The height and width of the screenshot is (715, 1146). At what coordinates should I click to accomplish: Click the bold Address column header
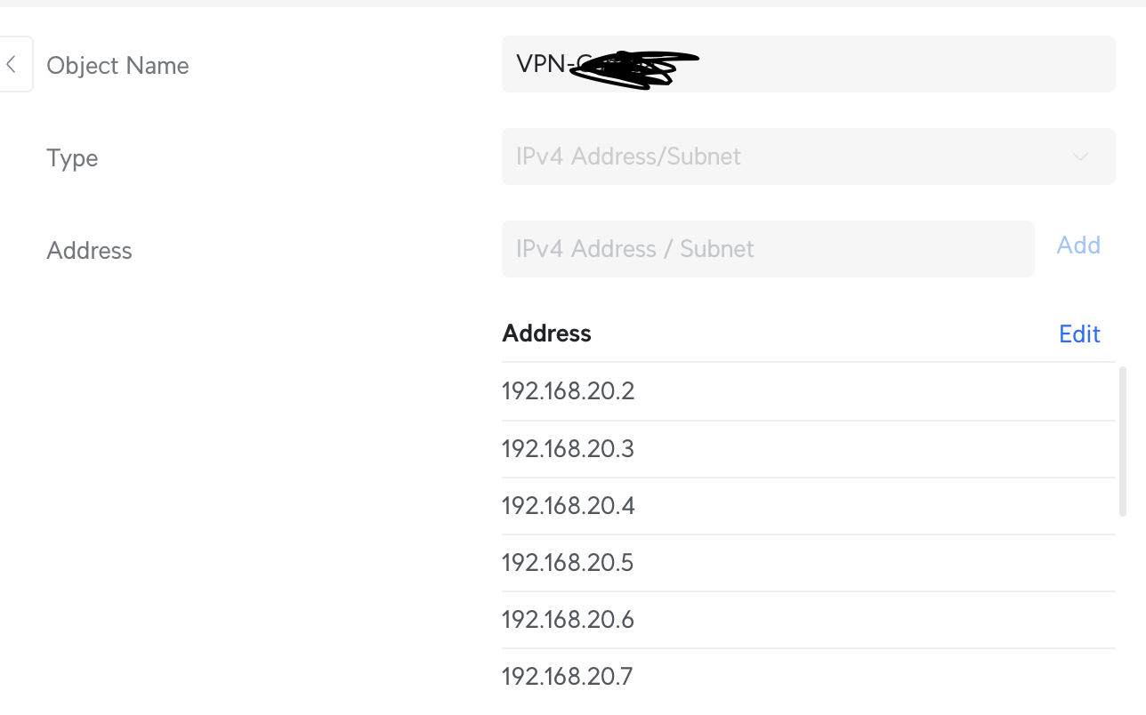pyautogui.click(x=546, y=333)
